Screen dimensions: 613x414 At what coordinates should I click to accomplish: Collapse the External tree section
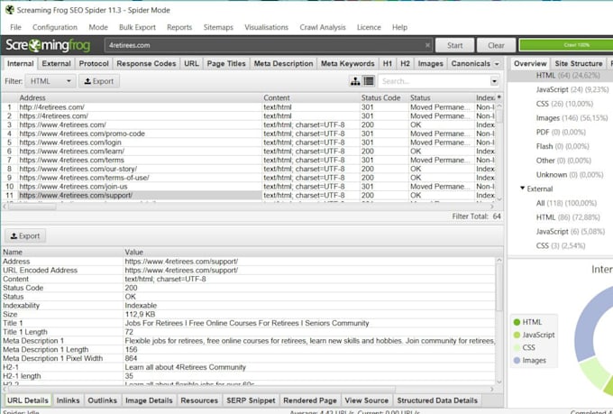[x=522, y=189]
